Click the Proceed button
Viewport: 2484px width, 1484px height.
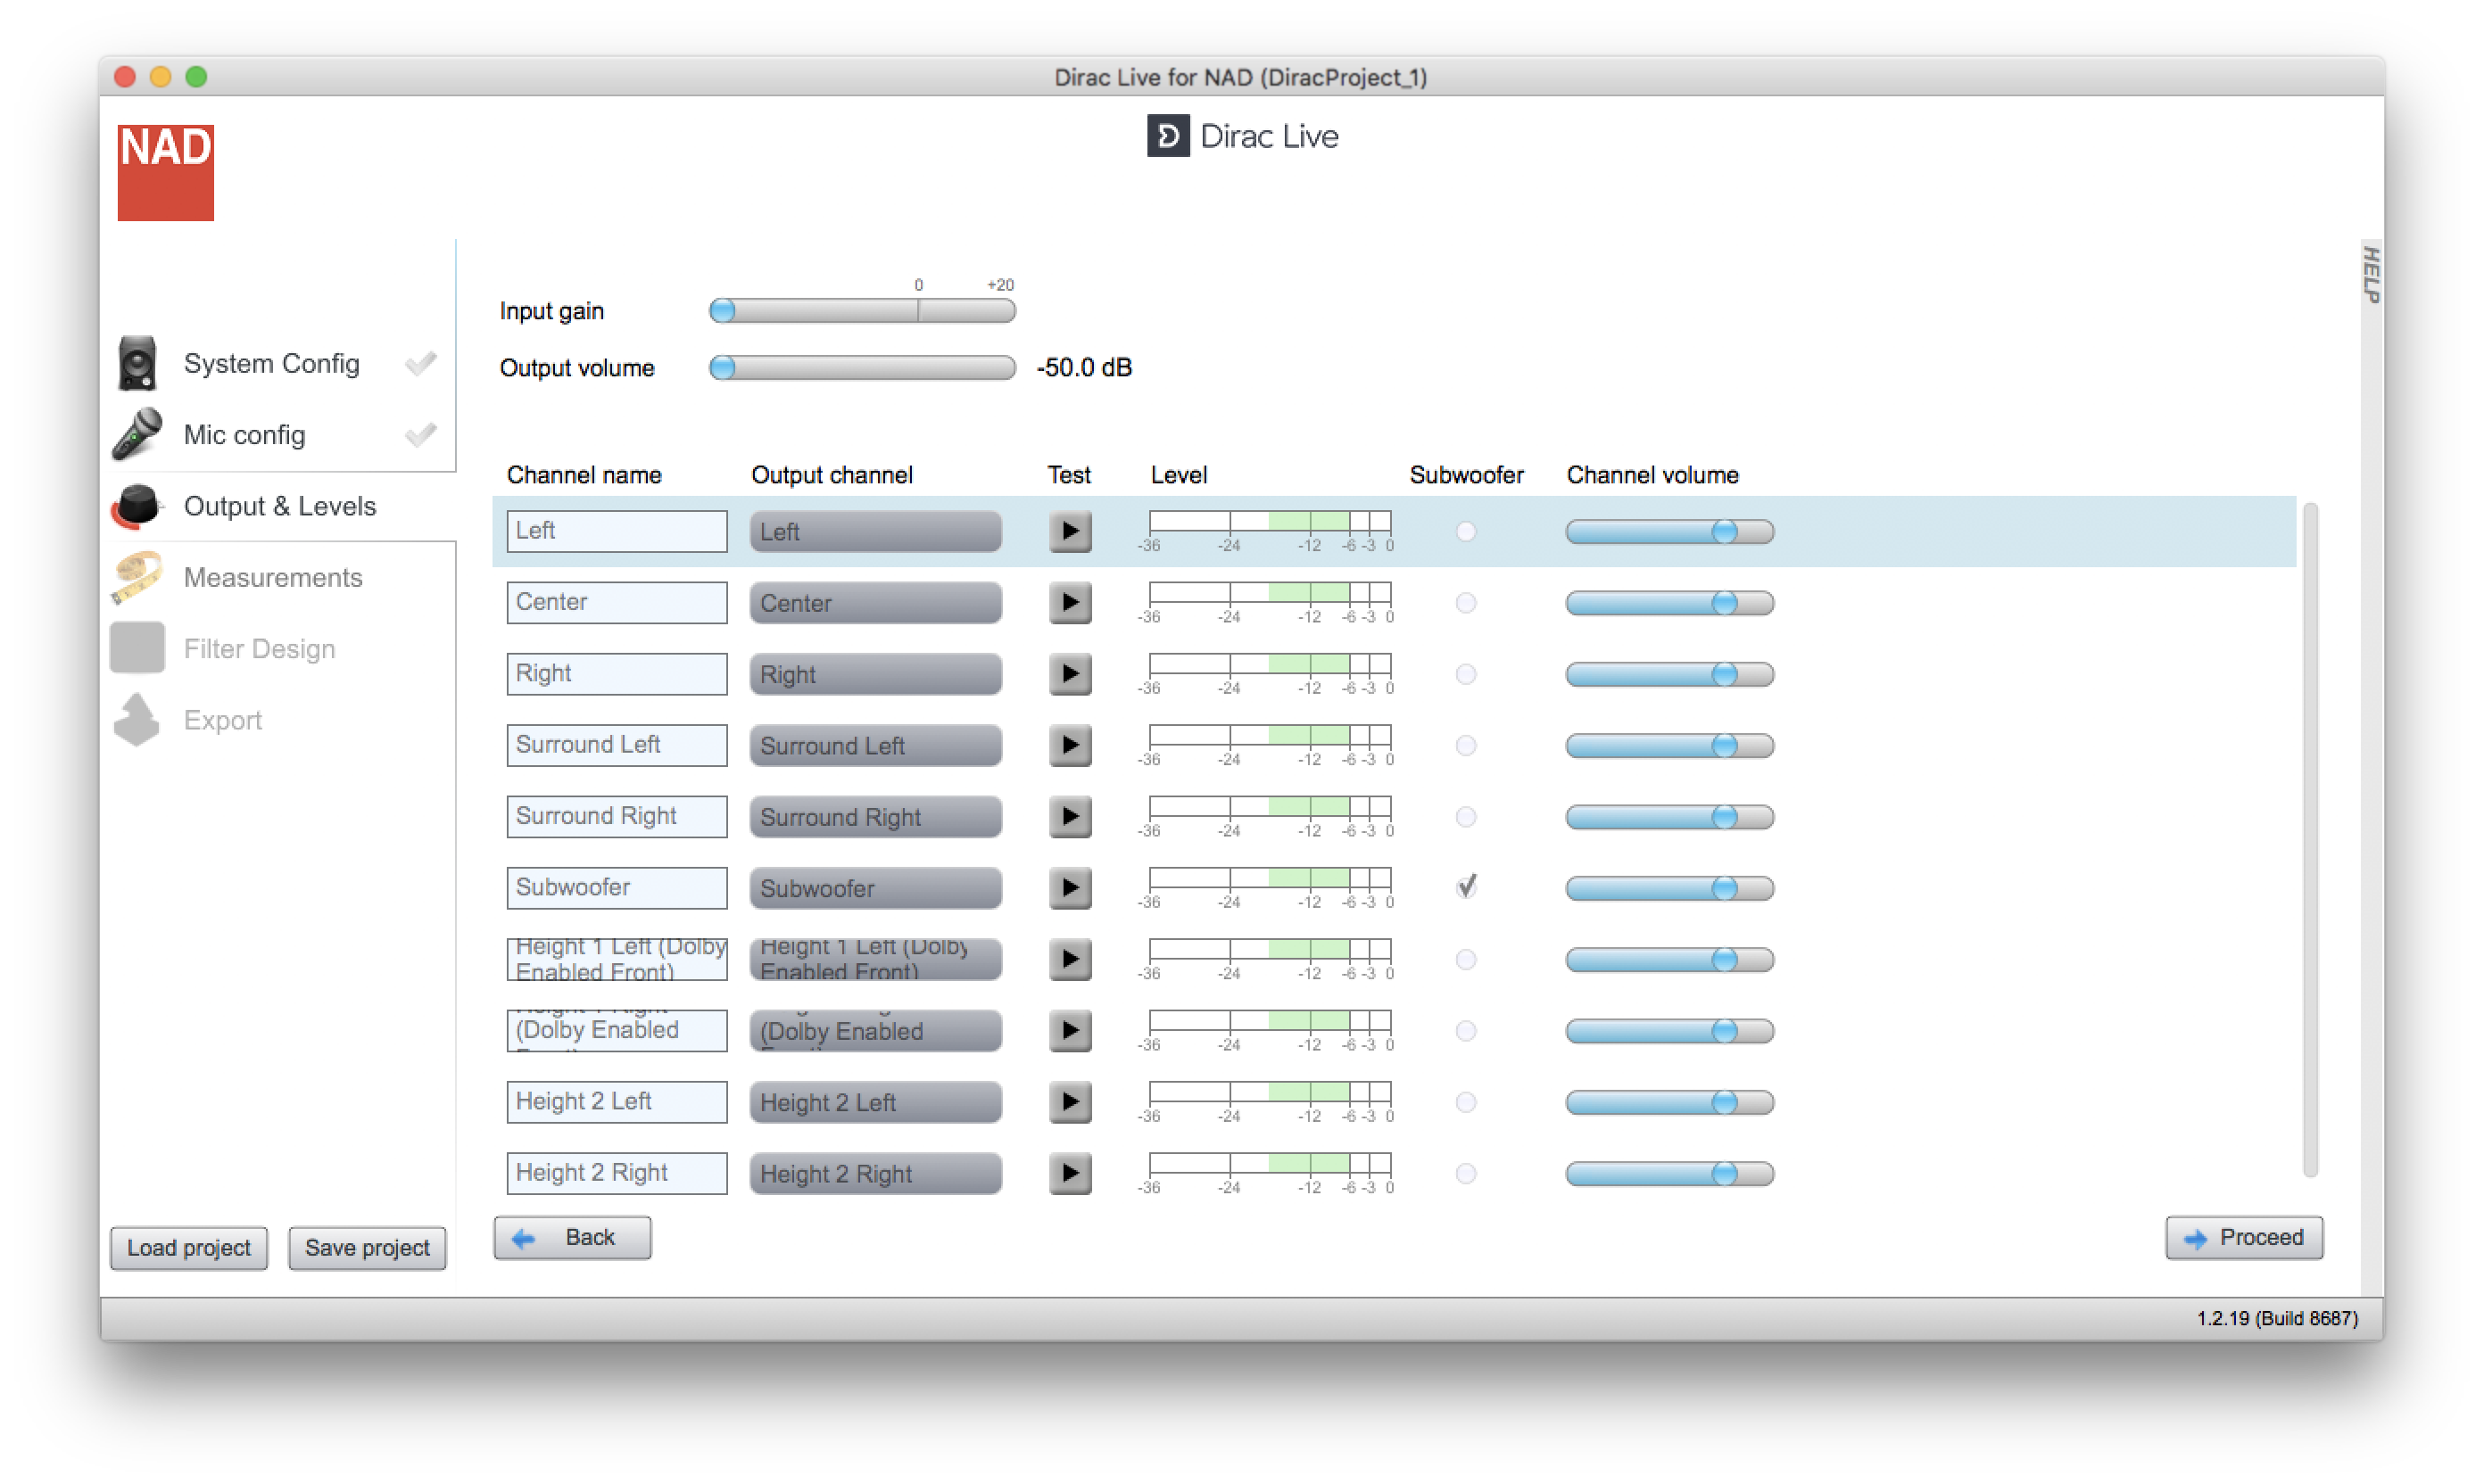(x=2244, y=1237)
